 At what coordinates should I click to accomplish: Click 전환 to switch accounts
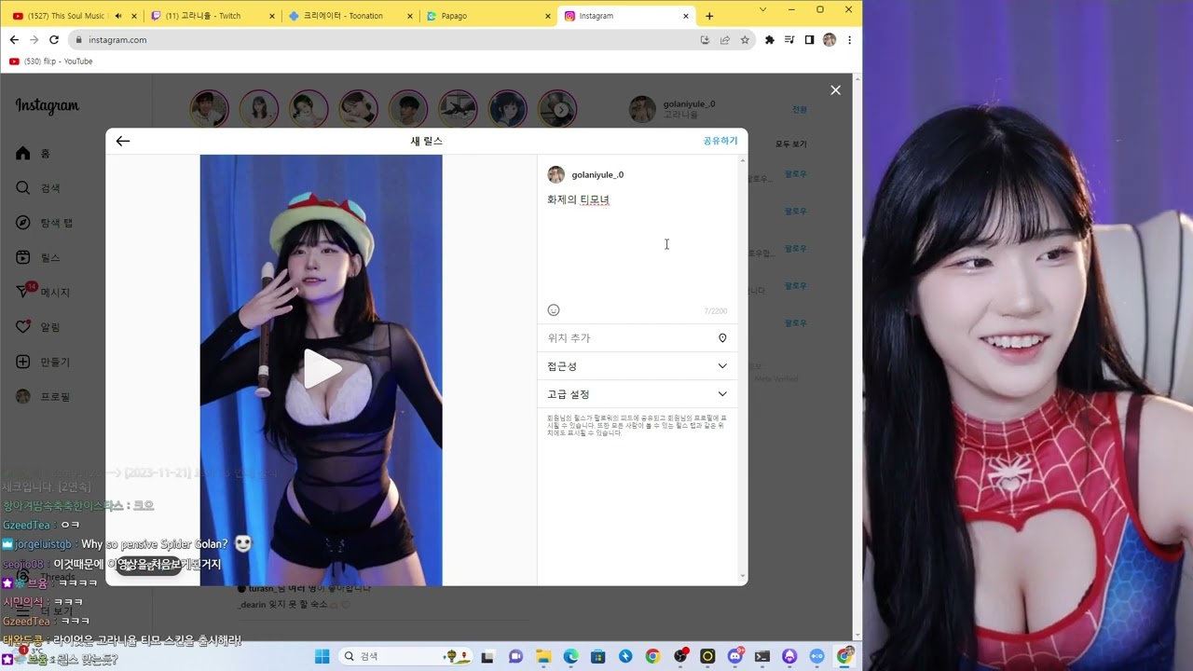pyautogui.click(x=800, y=109)
